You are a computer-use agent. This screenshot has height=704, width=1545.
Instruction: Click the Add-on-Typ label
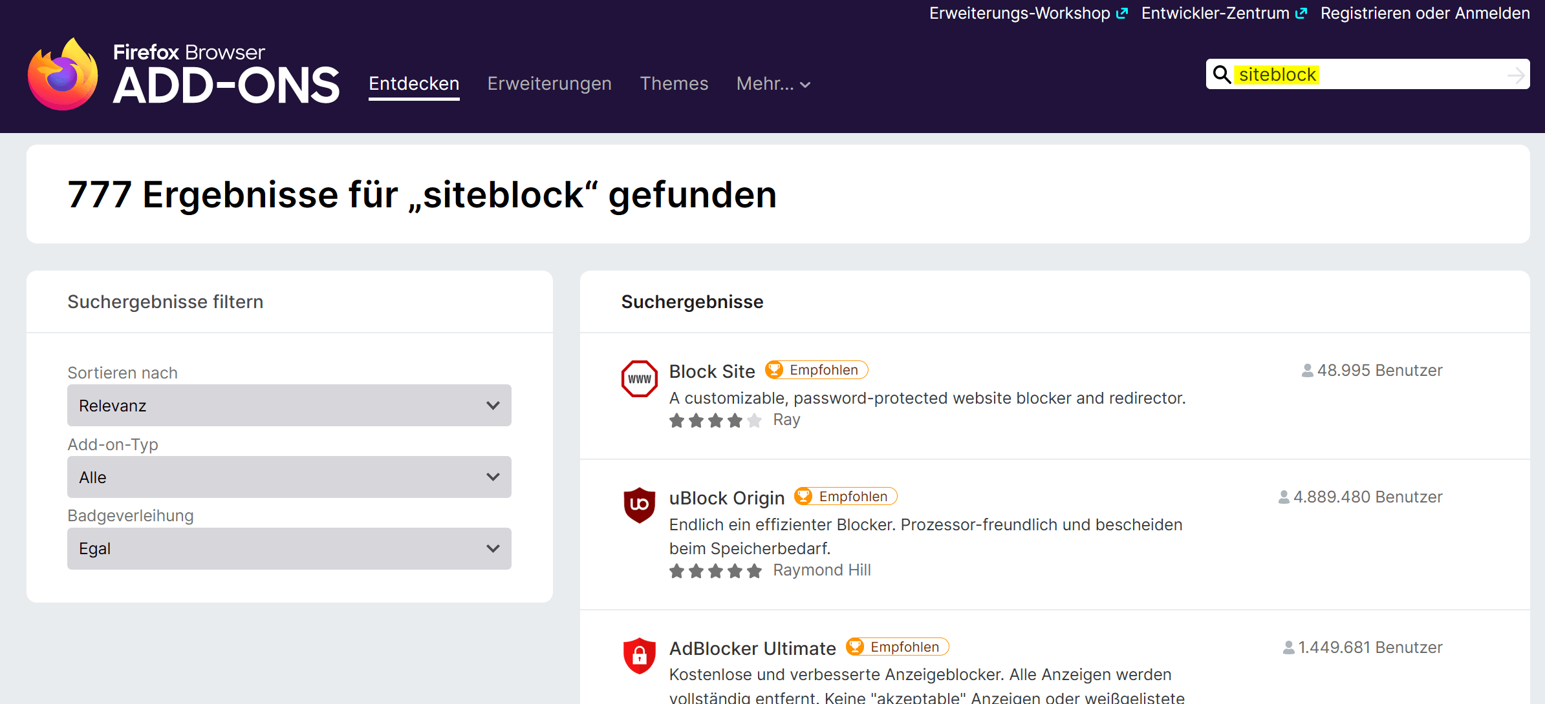click(113, 444)
